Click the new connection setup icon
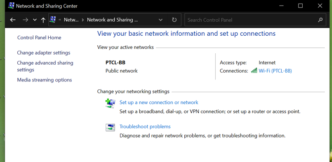332x162 pixels. click(110, 103)
